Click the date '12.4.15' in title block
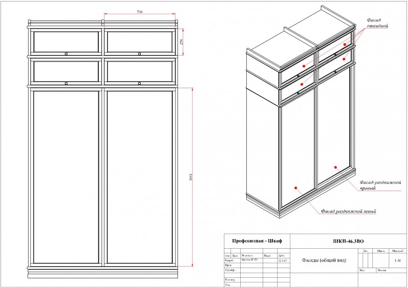The image size is (408, 288). point(283,260)
